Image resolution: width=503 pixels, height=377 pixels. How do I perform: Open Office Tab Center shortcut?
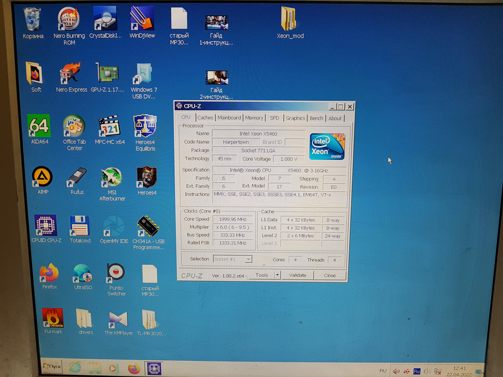(74, 132)
